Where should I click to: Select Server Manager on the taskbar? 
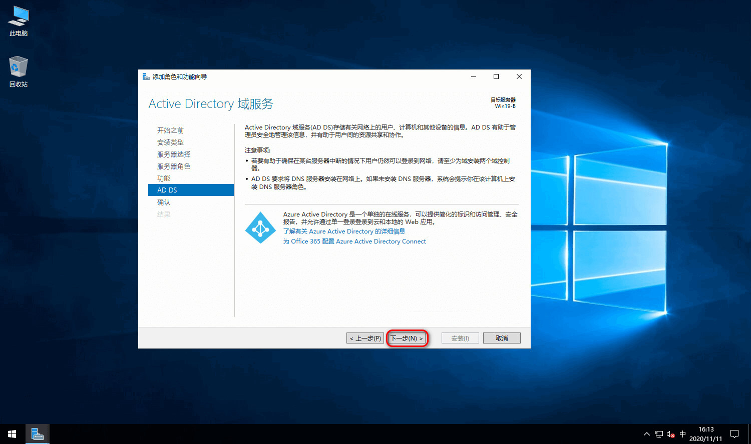click(x=37, y=434)
